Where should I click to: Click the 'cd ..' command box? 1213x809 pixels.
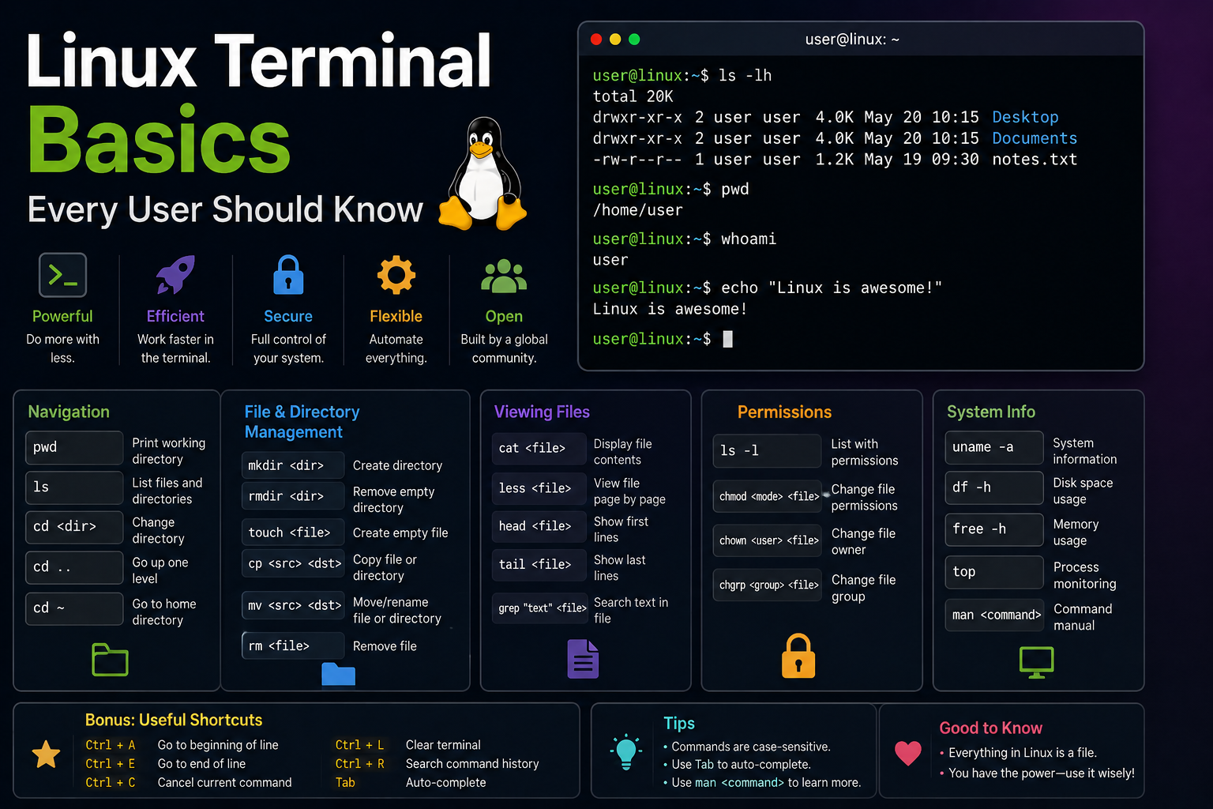(74, 567)
